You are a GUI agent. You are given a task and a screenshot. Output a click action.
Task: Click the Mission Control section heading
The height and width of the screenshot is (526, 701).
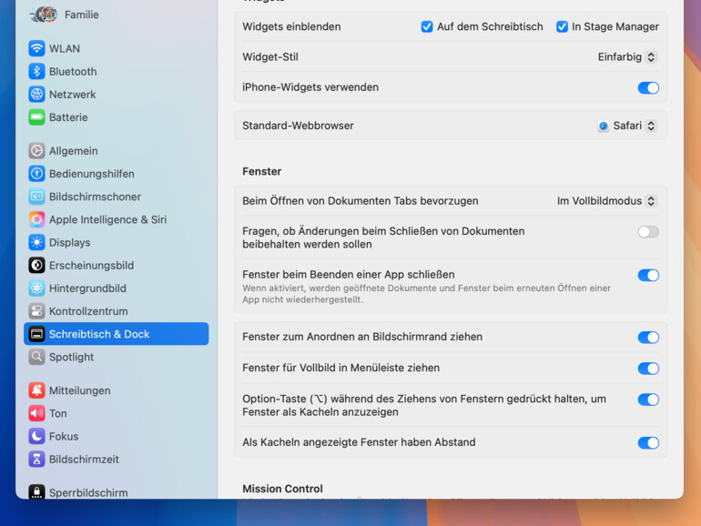point(282,489)
